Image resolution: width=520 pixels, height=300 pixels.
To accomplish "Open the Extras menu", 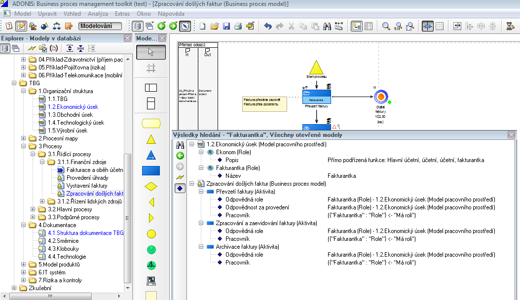I will [x=122, y=14].
